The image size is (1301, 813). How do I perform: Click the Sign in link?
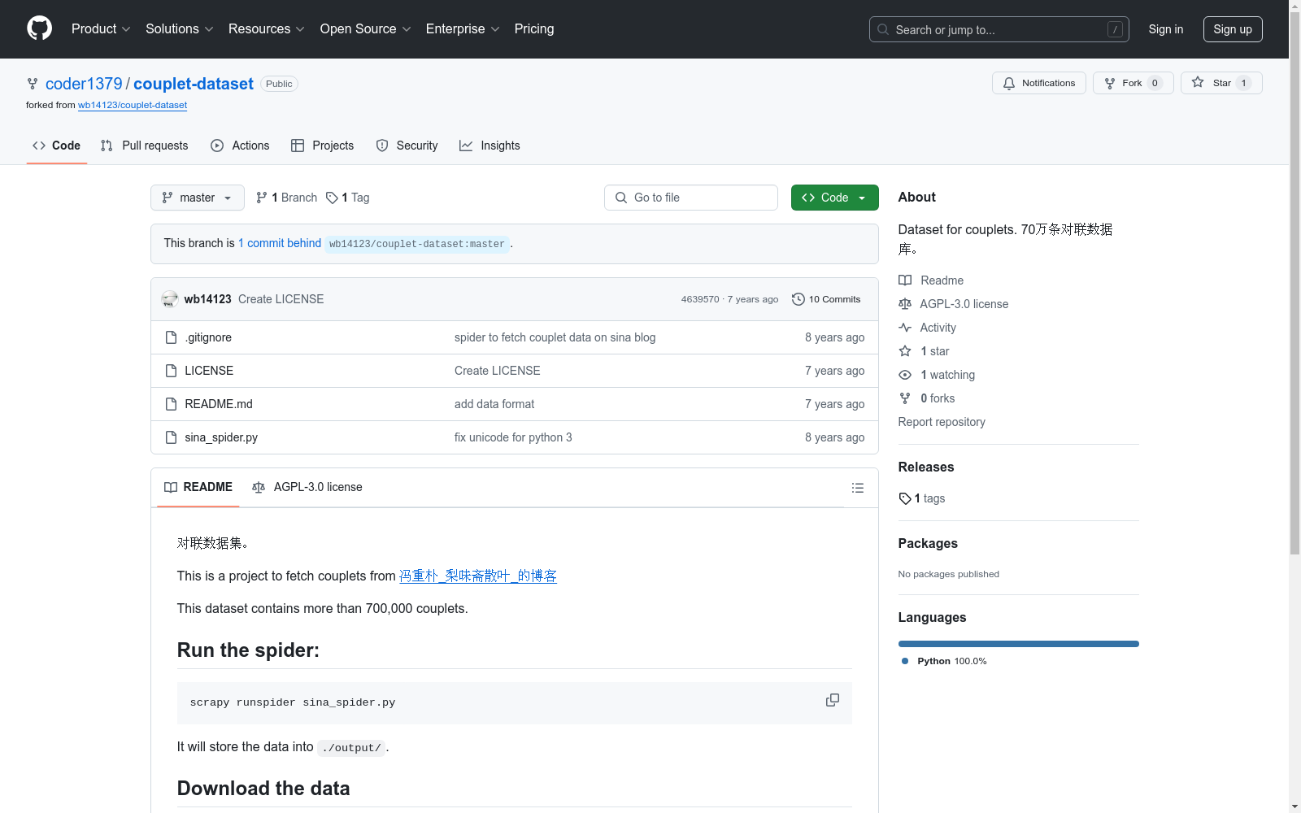click(x=1166, y=29)
